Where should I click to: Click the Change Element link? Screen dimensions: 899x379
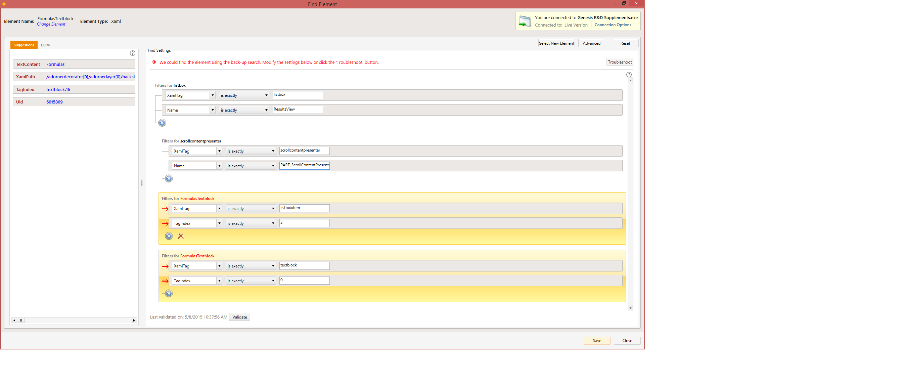tap(51, 25)
